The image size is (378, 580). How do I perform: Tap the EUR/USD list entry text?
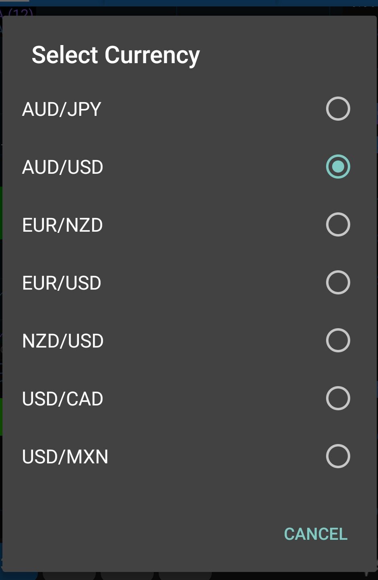pos(62,283)
